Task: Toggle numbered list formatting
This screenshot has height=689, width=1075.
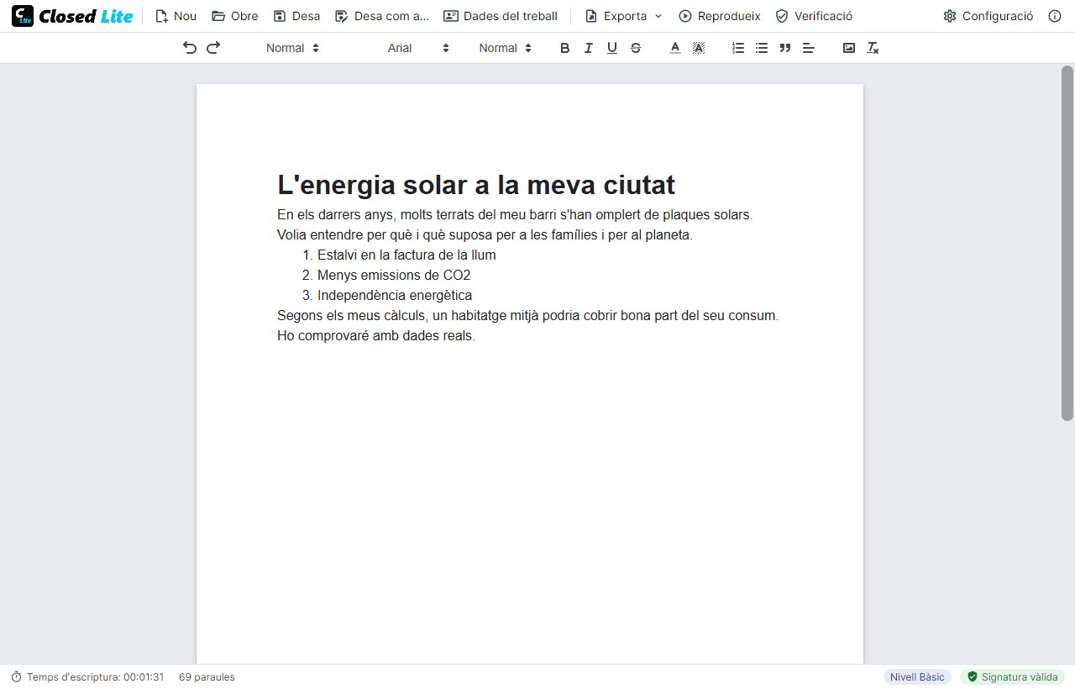Action: pos(738,48)
